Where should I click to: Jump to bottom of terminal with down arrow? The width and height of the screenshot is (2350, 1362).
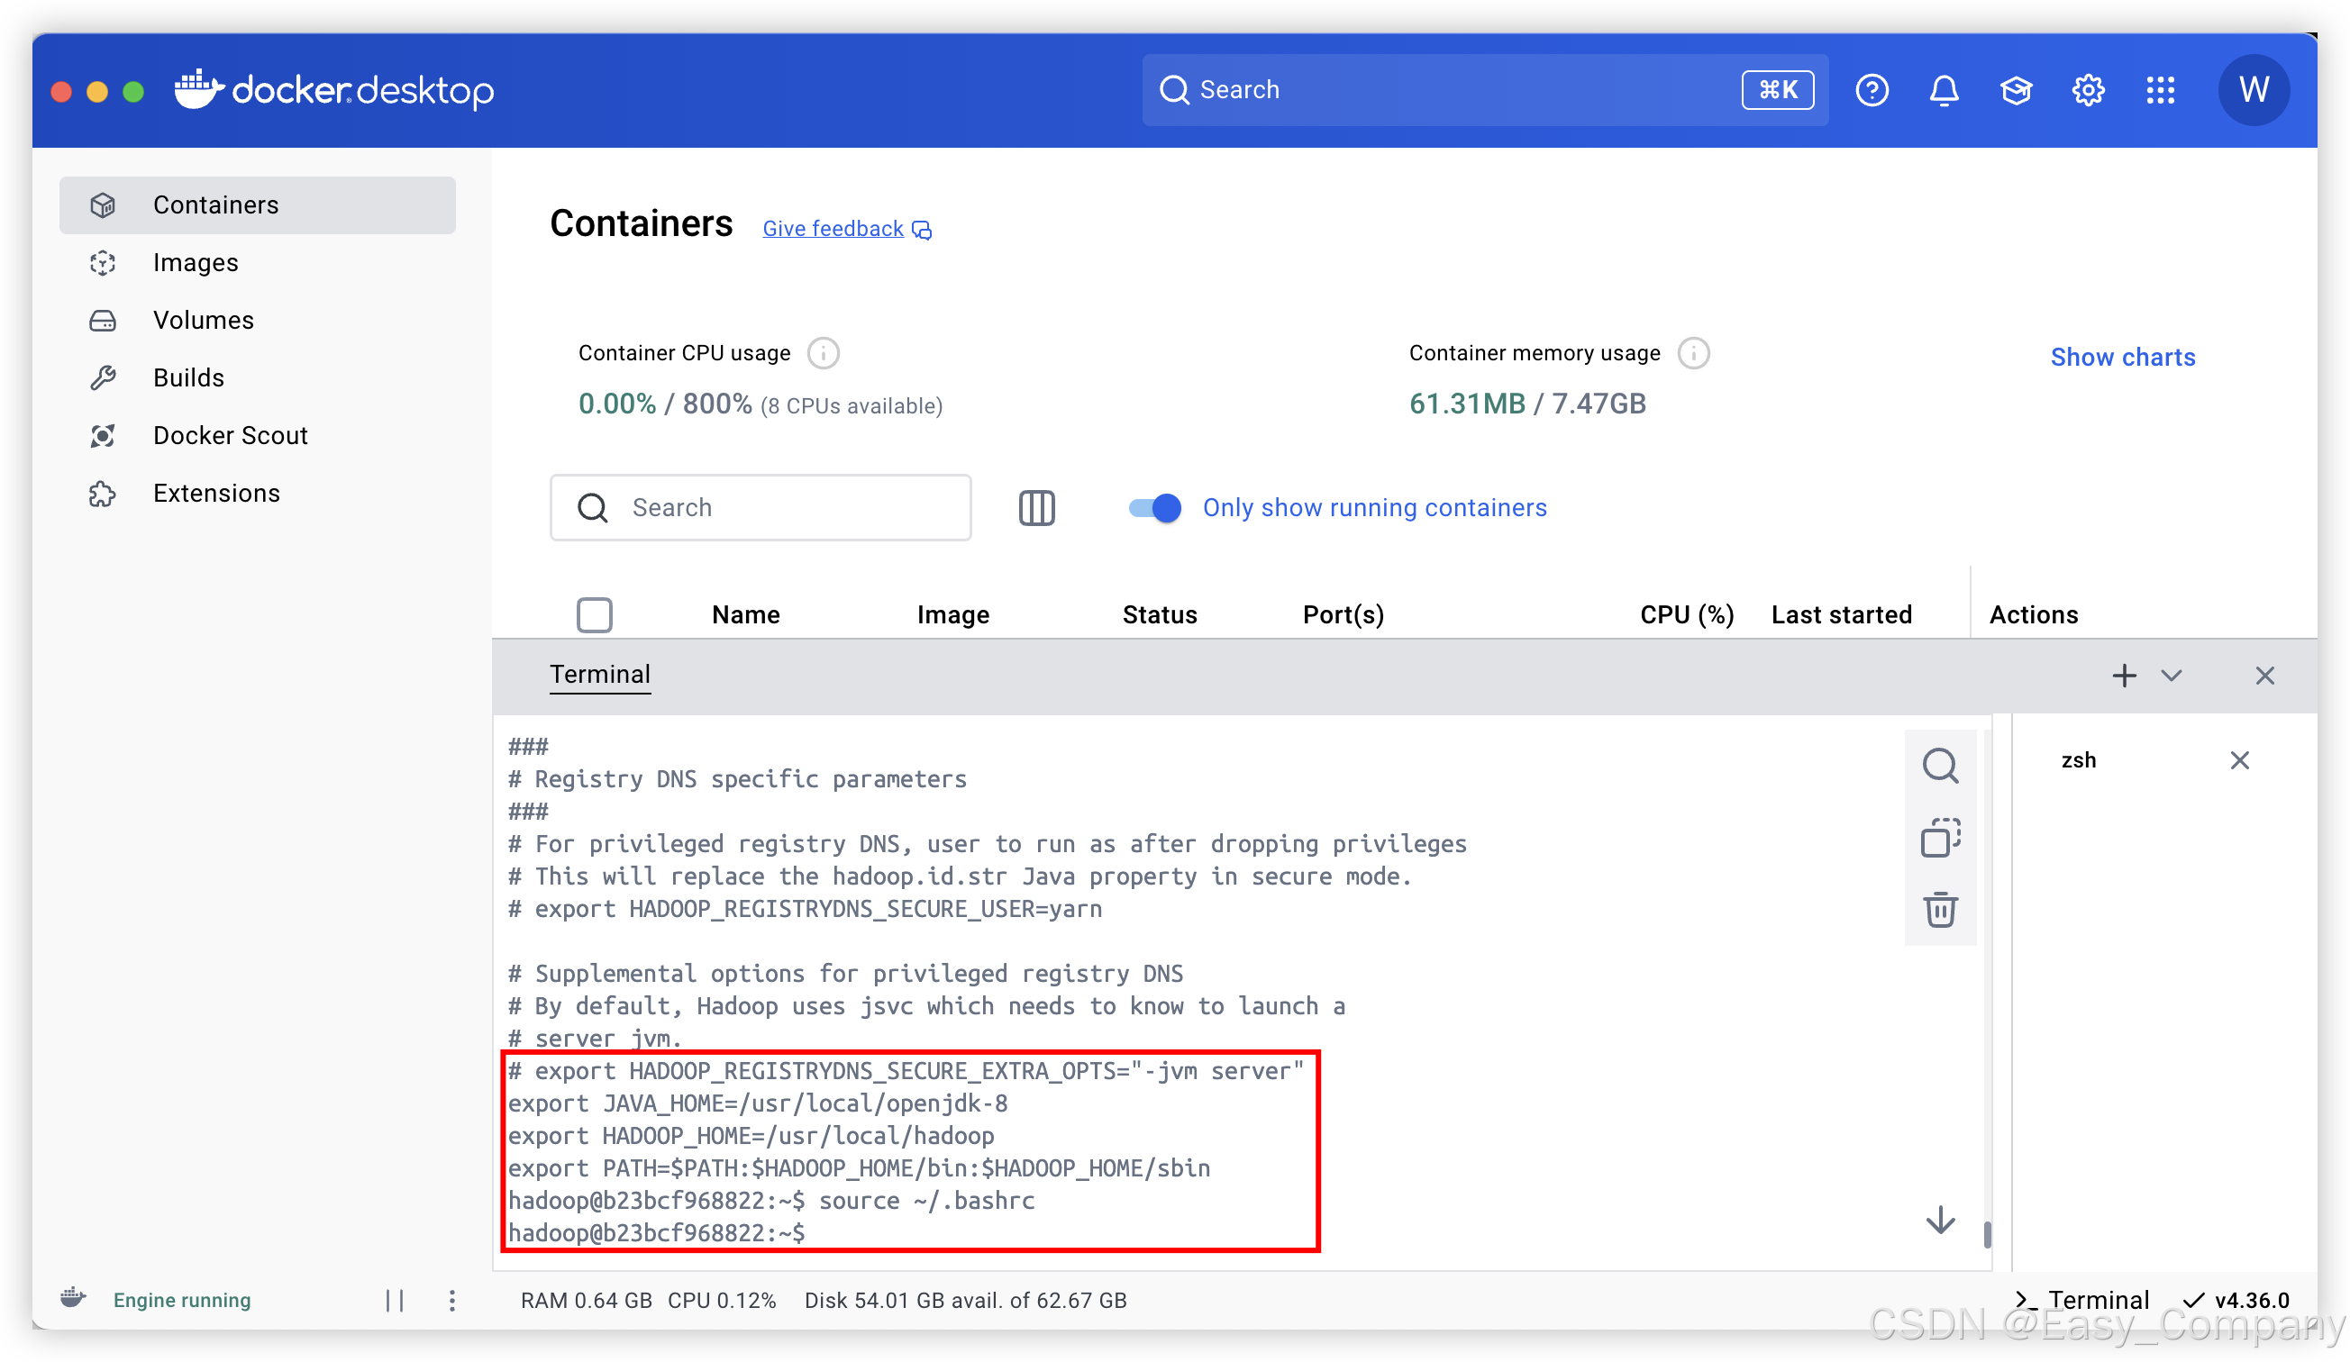(1940, 1221)
